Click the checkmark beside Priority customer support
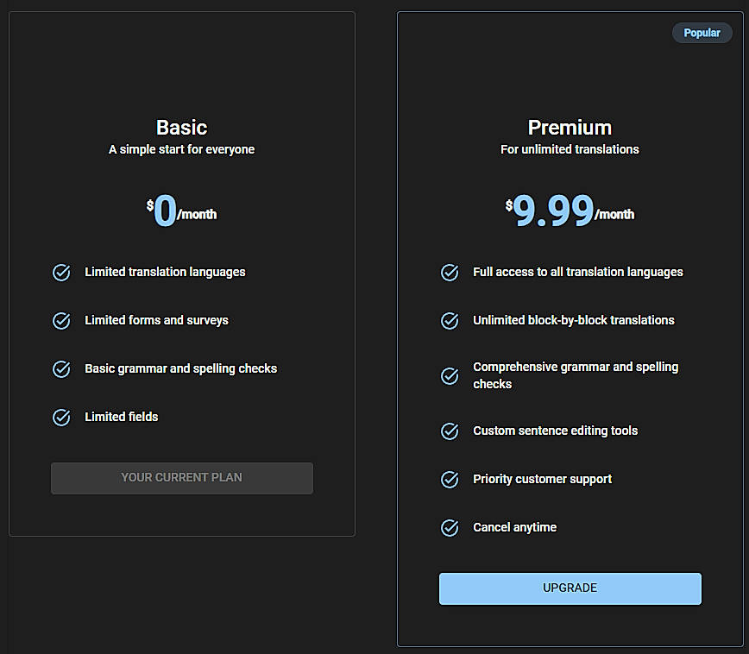The image size is (749, 654). point(450,479)
